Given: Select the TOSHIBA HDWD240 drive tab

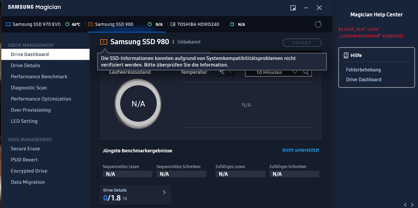Looking at the screenshot, I should click(x=208, y=24).
